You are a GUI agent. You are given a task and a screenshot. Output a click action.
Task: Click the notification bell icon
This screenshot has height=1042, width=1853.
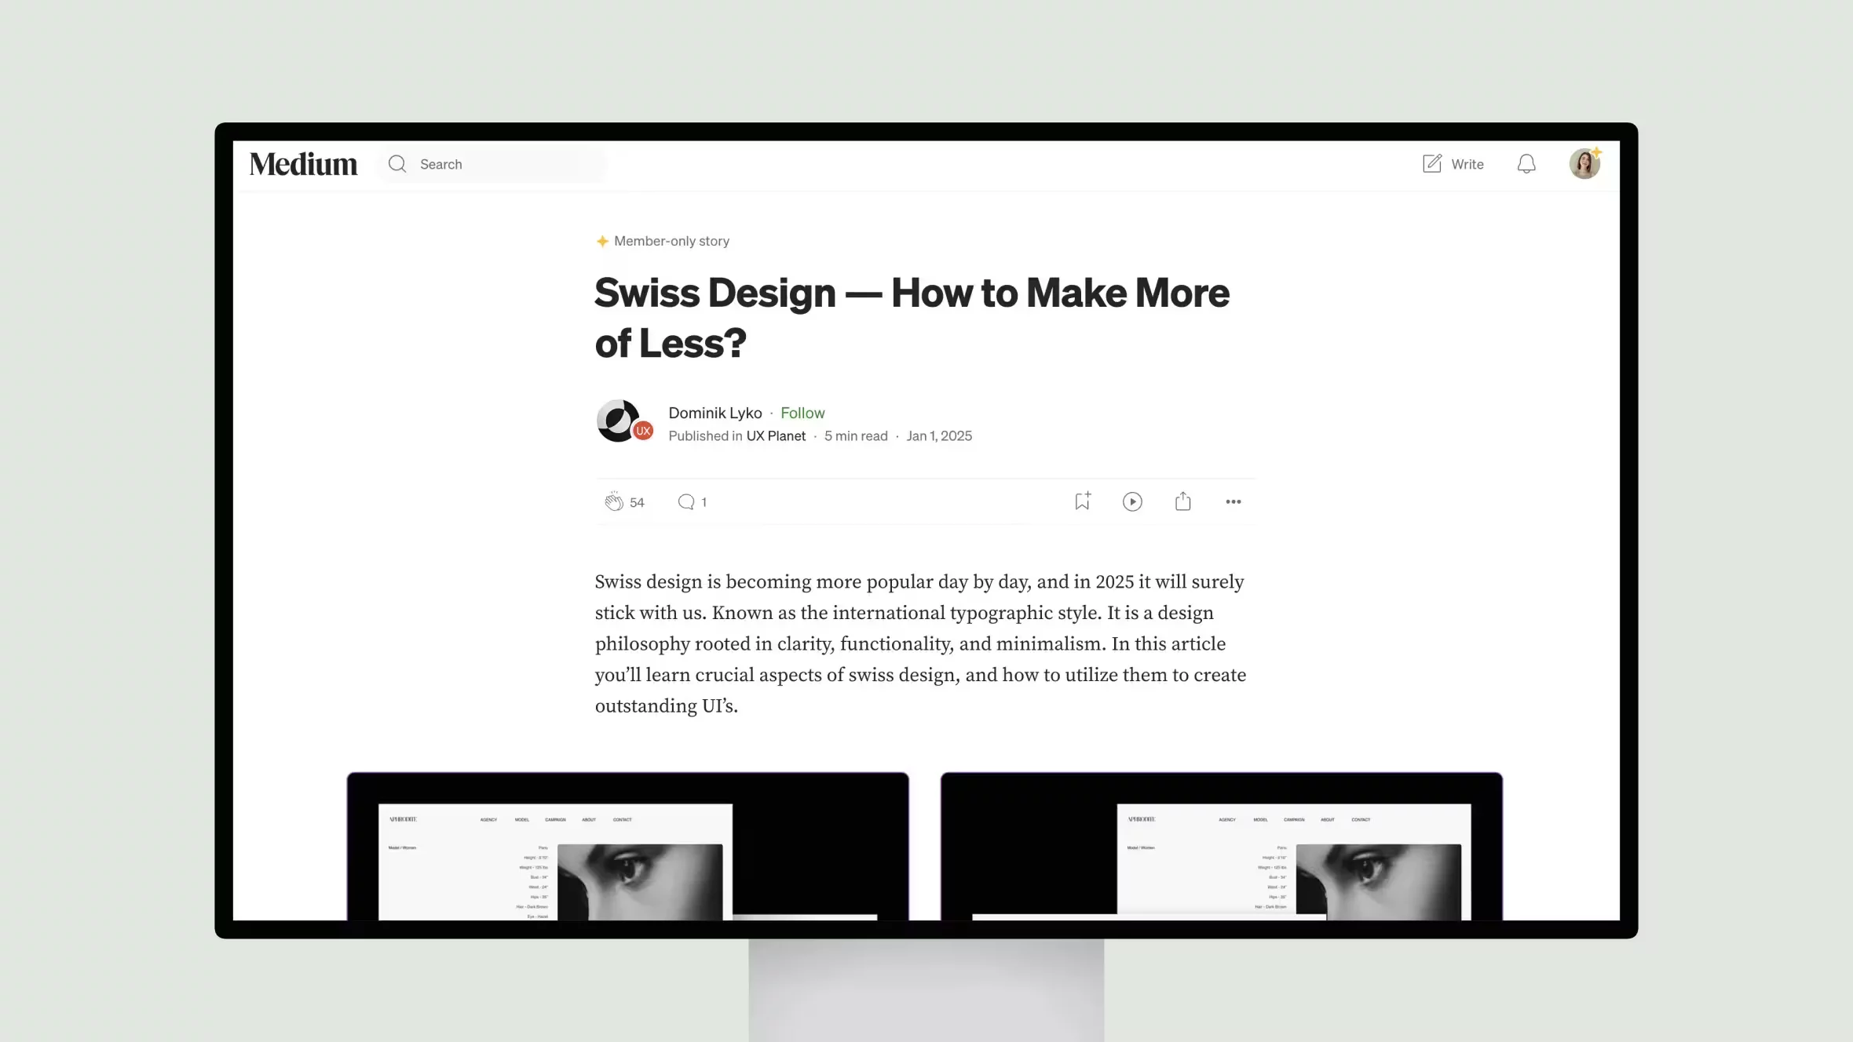click(x=1526, y=163)
